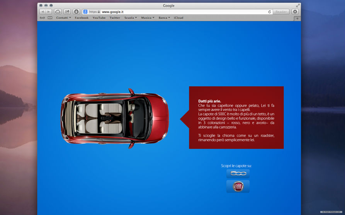Enter full screen using top-right arrows icon
This screenshot has height=215, width=345.
[x=297, y=6]
